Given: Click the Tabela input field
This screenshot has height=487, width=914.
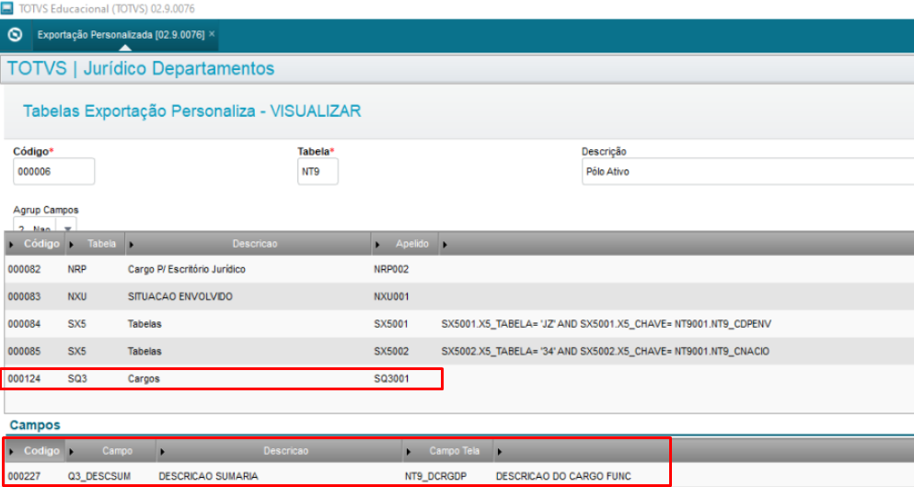Looking at the screenshot, I should click(x=318, y=171).
